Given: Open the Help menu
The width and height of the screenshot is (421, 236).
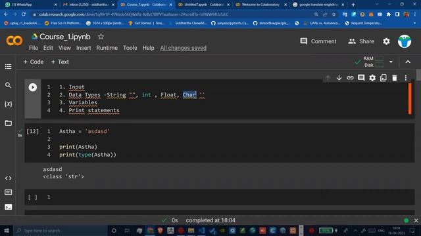Looking at the screenshot, I should 148,48.
